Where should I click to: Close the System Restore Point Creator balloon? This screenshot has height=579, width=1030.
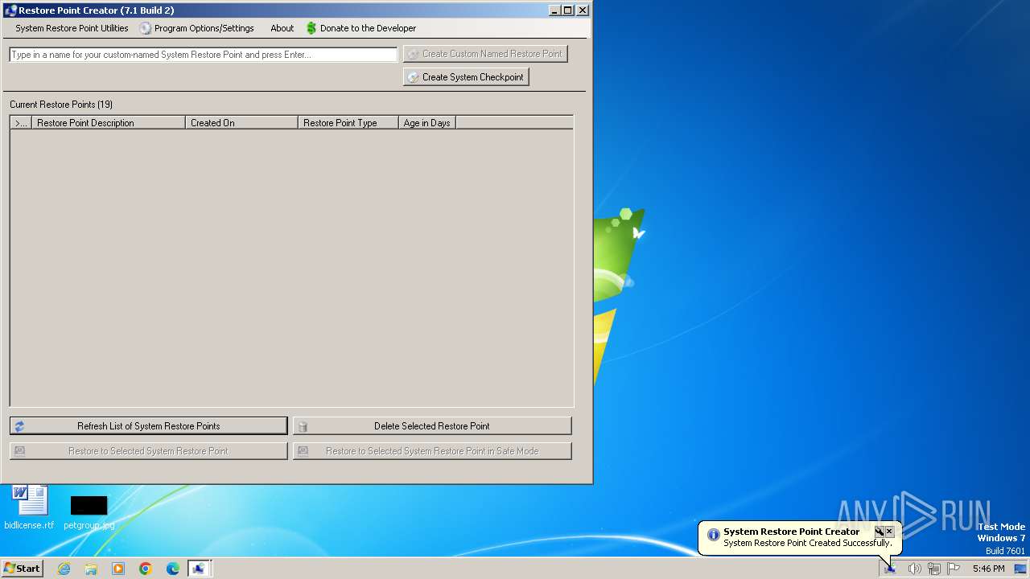click(x=889, y=532)
